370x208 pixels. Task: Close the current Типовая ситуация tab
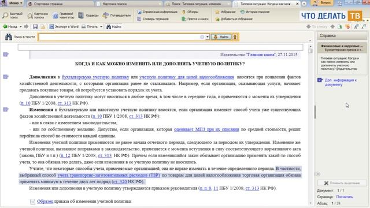(297, 4)
